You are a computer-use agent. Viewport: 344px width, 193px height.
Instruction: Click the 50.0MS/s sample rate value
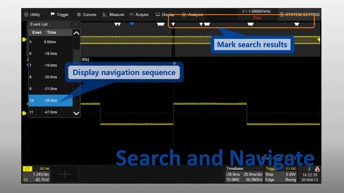pos(254,180)
